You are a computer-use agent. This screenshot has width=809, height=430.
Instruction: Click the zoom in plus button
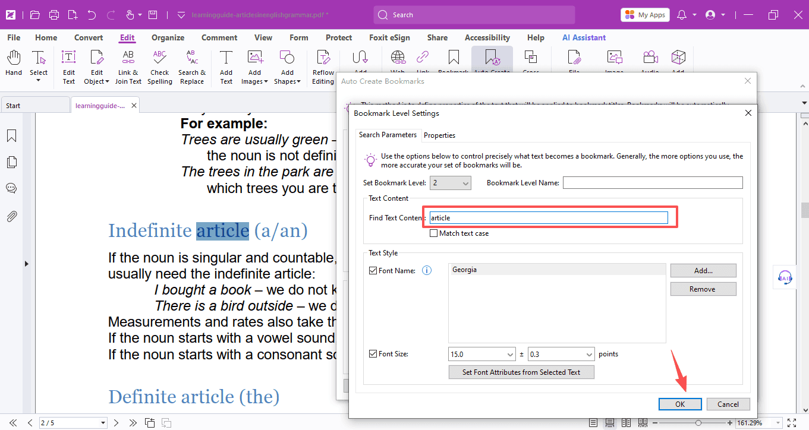pyautogui.click(x=730, y=423)
